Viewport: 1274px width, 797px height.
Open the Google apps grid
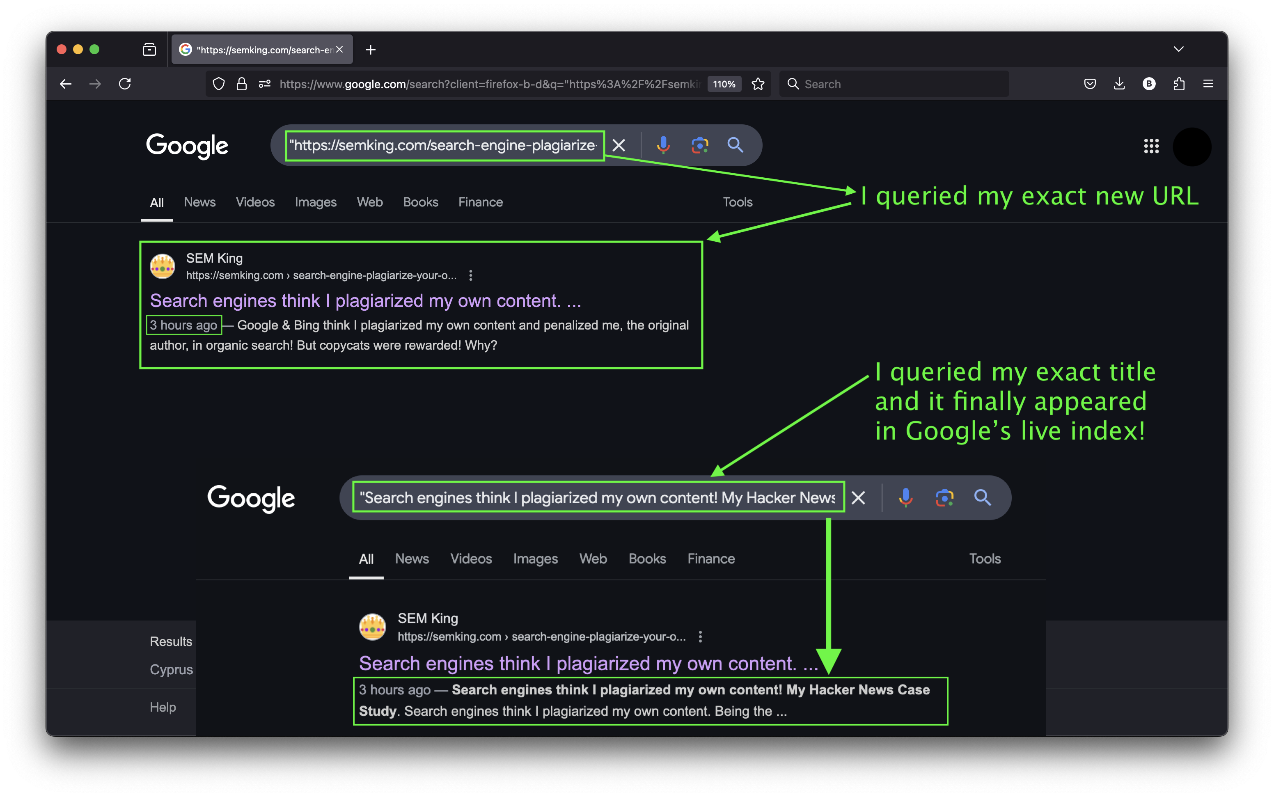coord(1151,146)
